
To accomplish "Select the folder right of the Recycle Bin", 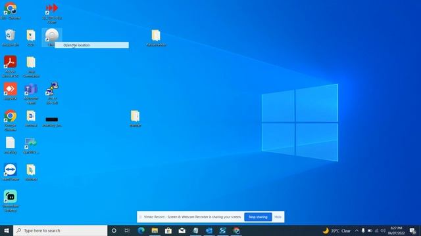I will [x=31, y=38].
